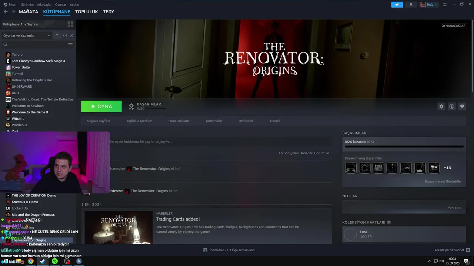Open Kütüphane Ana Sayfası button
The width and height of the screenshot is (474, 266).
coord(33,24)
